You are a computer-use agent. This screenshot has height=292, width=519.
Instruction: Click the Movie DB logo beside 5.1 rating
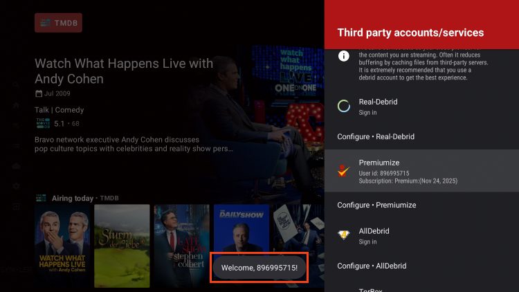pos(42,124)
